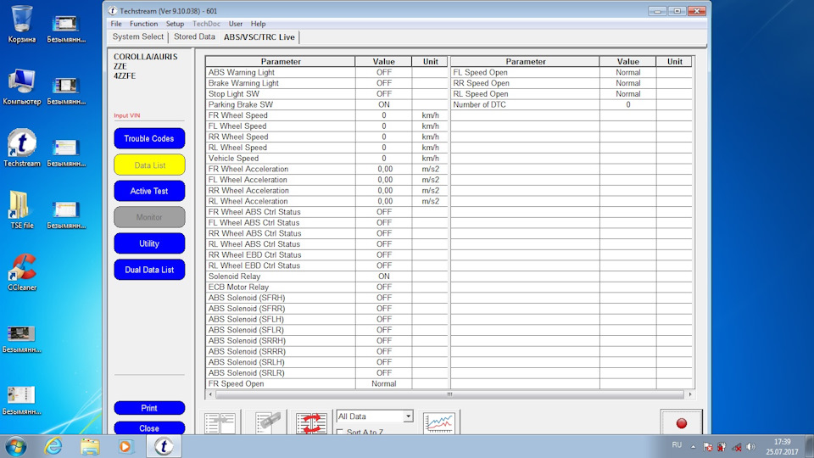Open the TechDoc menu
The image size is (814, 458).
(206, 24)
